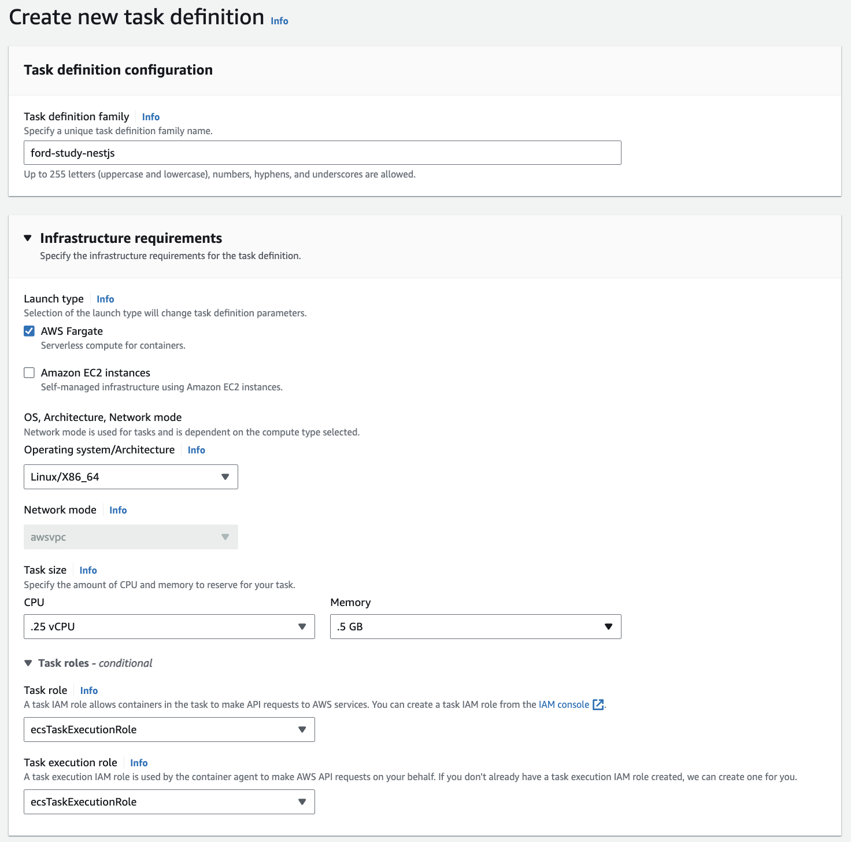Open the Task role dropdown
Viewport: 851px width, 842px height.
pyautogui.click(x=169, y=730)
